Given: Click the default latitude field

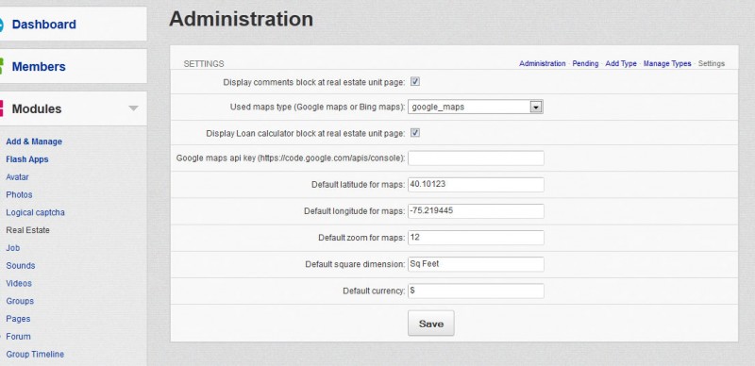Looking at the screenshot, I should pyautogui.click(x=477, y=185).
